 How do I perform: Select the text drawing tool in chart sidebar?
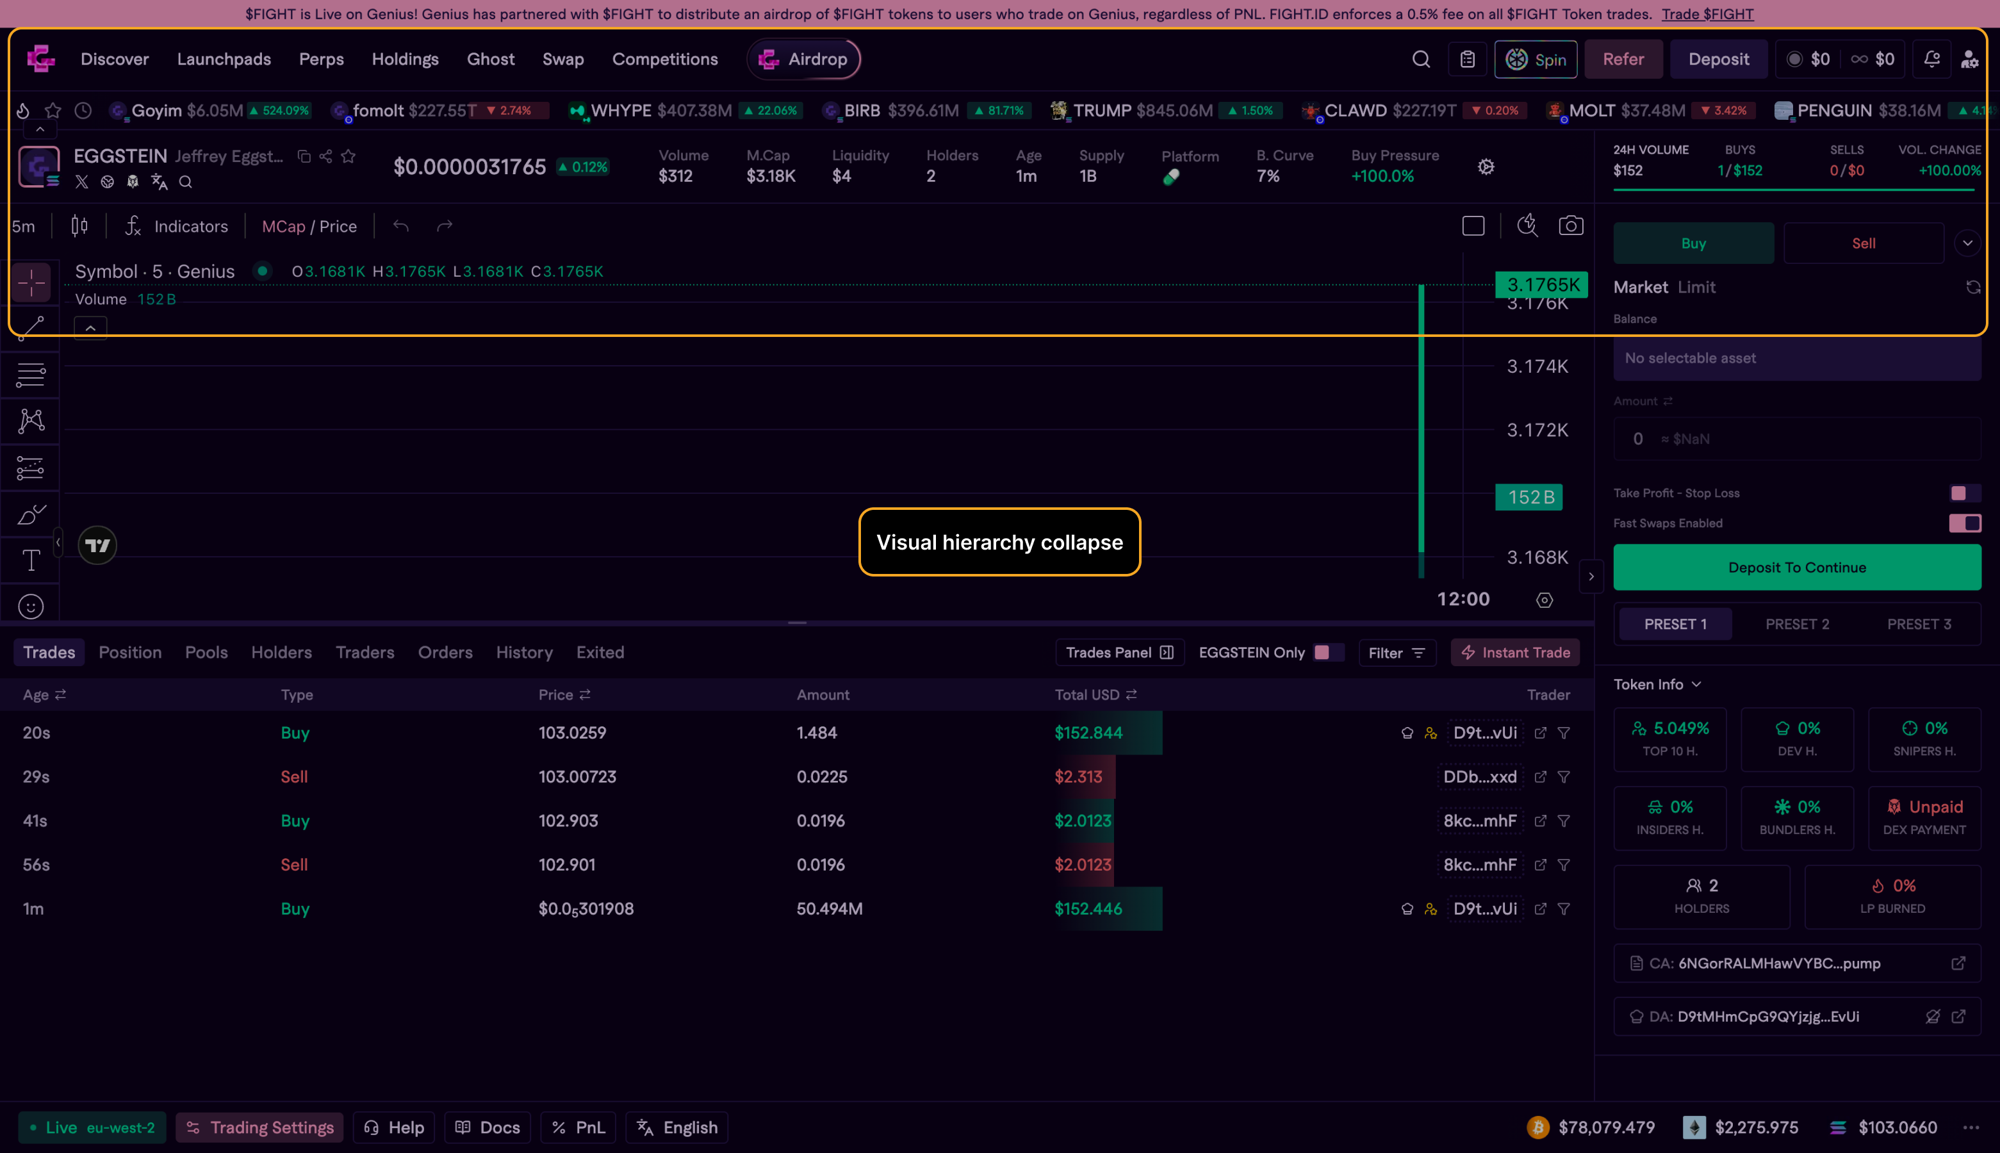[31, 560]
